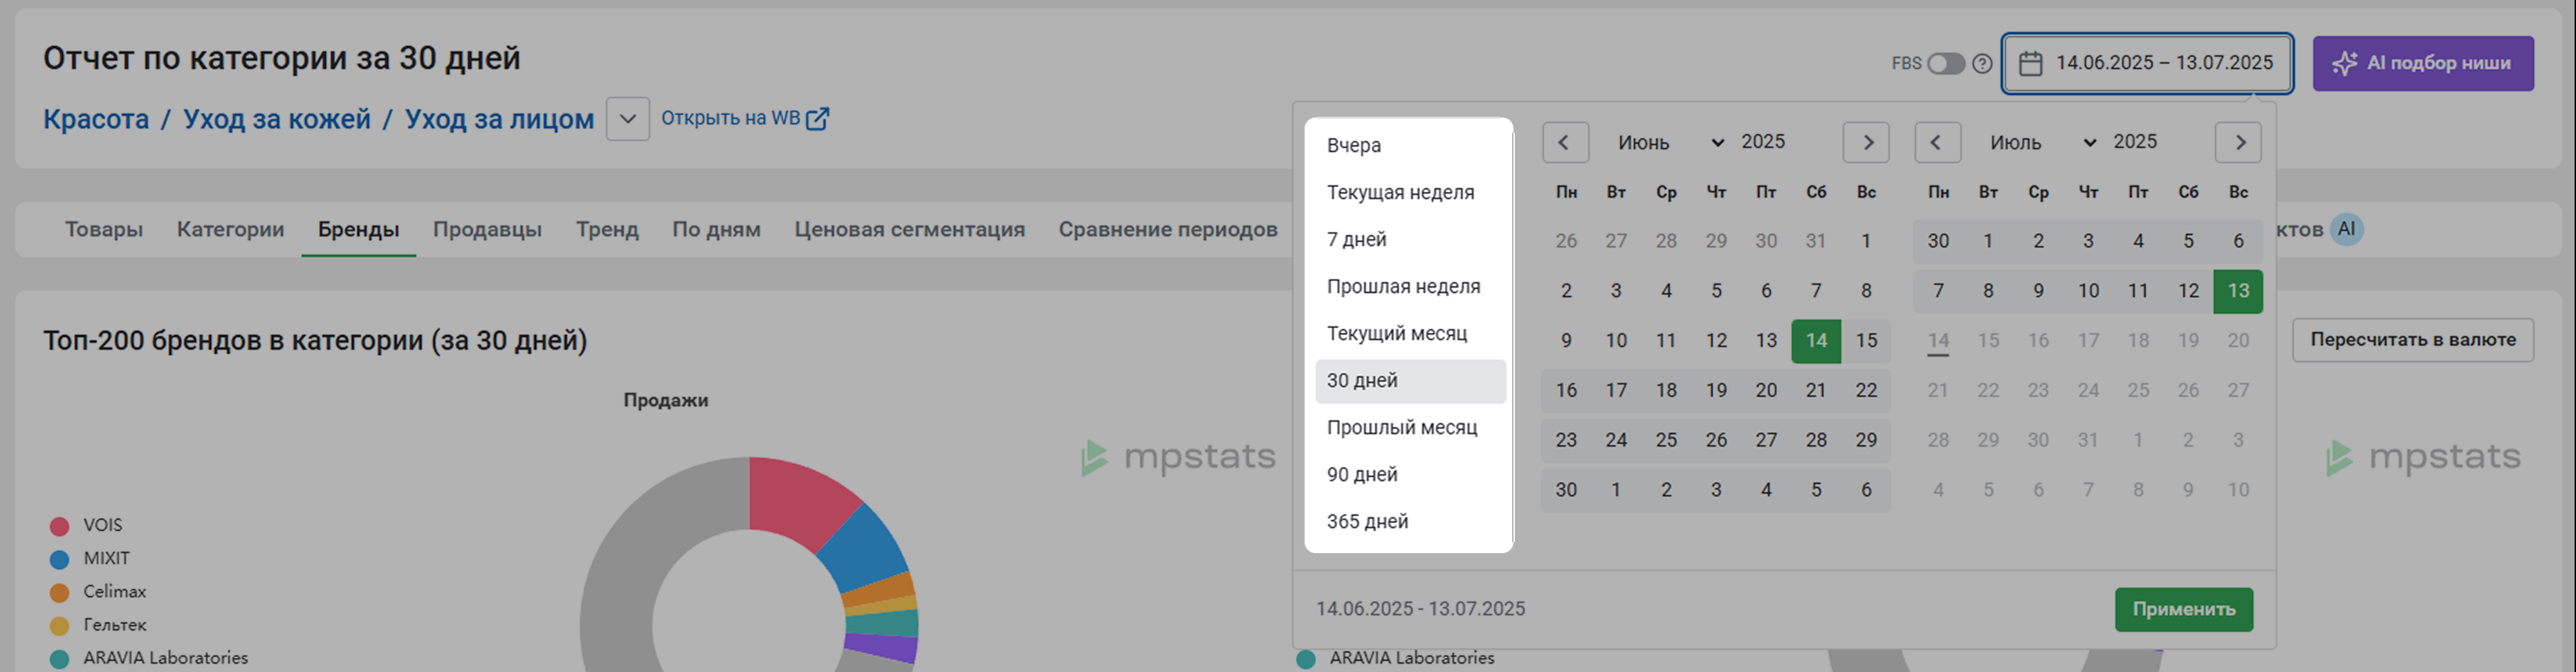Choose the 90 дней preset
The height and width of the screenshot is (672, 2576).
click(1410, 475)
